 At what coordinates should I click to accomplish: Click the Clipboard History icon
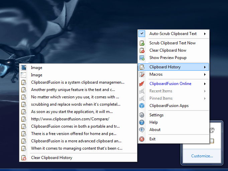(x=142, y=67)
